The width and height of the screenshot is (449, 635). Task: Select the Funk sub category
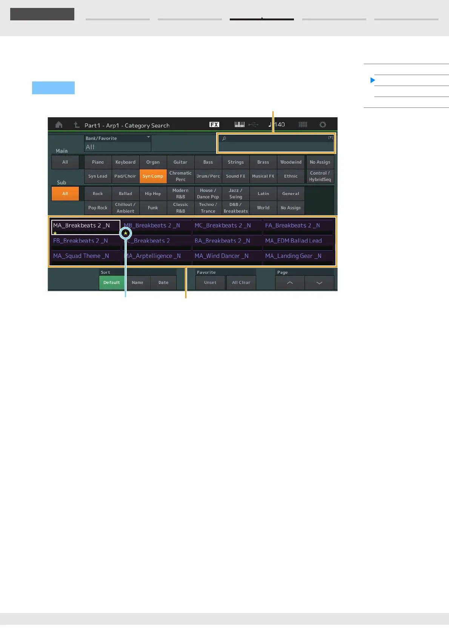click(x=153, y=208)
